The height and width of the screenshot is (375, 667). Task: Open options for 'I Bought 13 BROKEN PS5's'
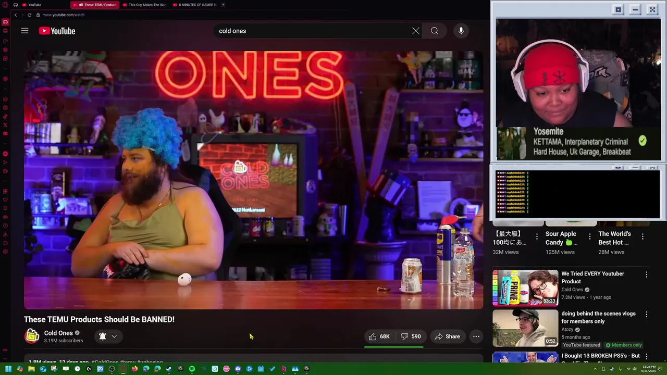pyautogui.click(x=647, y=356)
